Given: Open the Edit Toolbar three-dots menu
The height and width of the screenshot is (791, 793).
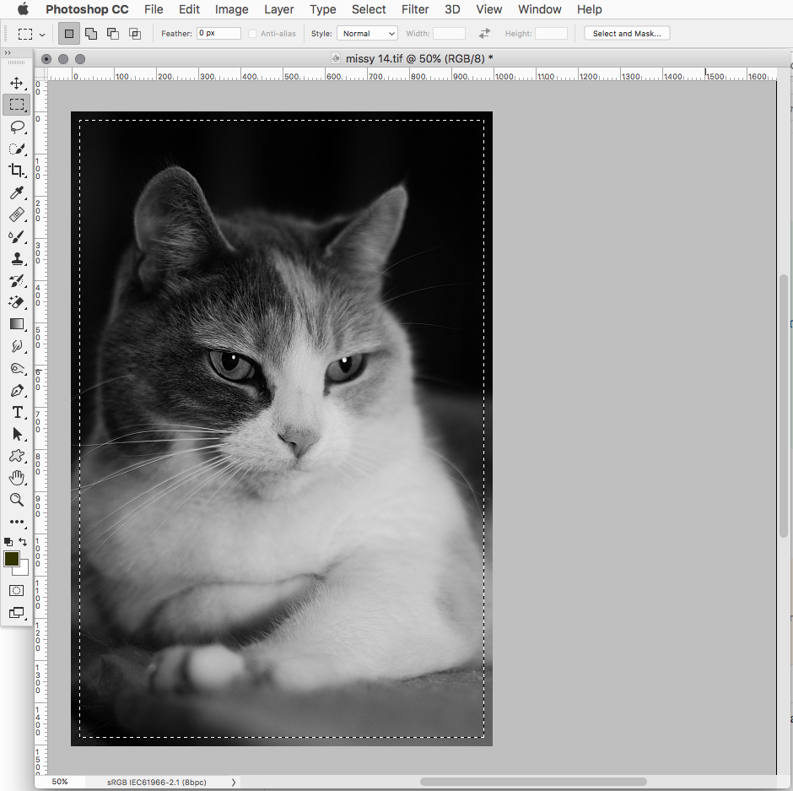Looking at the screenshot, I should tap(17, 522).
